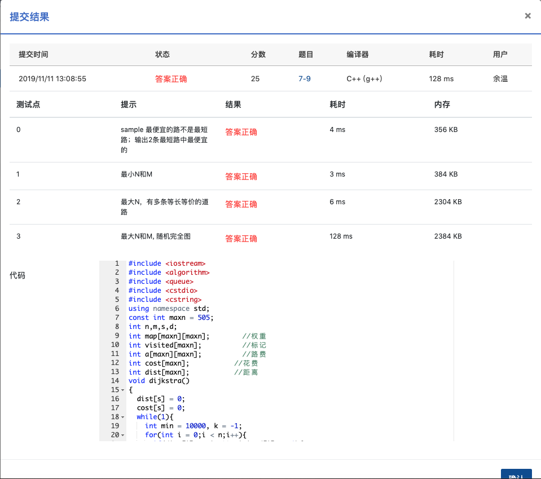The image size is (541, 479).
Task: Click the code line #include <queue>
Action: [161, 282]
